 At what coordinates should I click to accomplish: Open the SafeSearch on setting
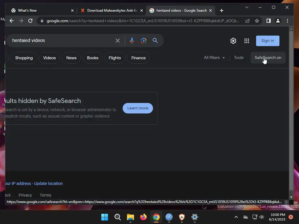tap(268, 57)
